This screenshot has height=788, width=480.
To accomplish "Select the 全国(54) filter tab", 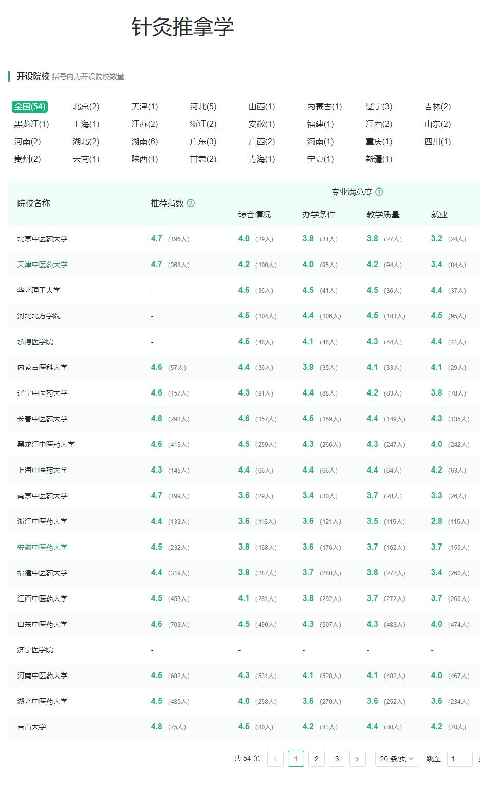I will (29, 107).
